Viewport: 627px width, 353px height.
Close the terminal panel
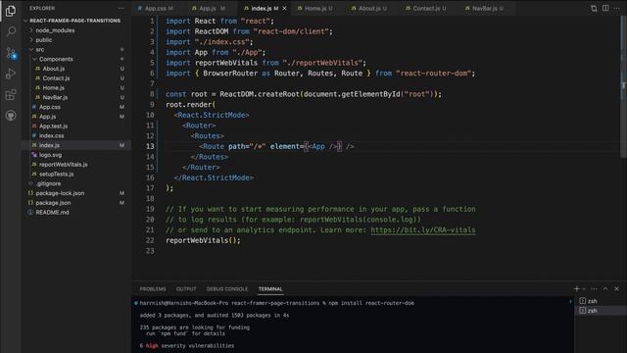pos(616,288)
